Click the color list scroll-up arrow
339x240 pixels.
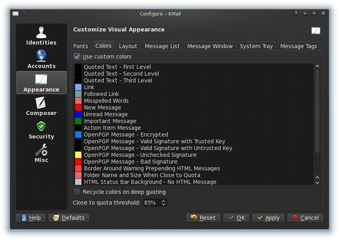pyautogui.click(x=317, y=66)
